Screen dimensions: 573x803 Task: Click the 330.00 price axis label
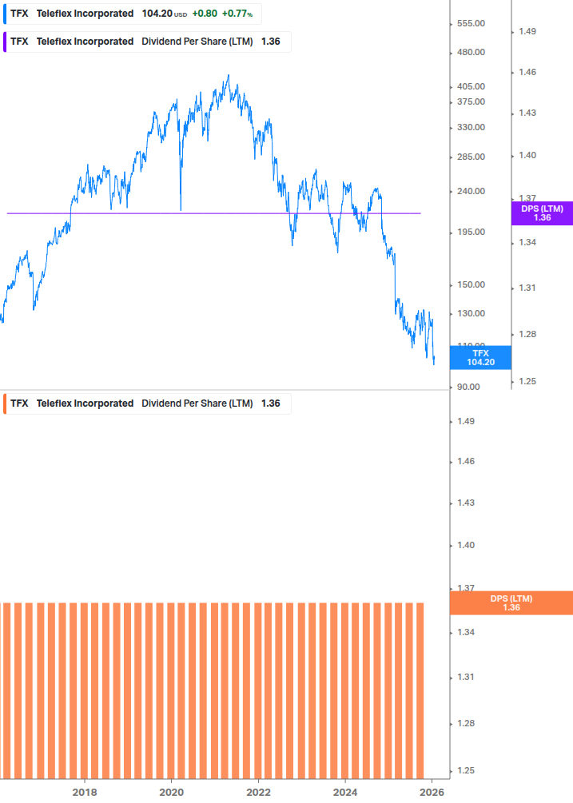(471, 127)
